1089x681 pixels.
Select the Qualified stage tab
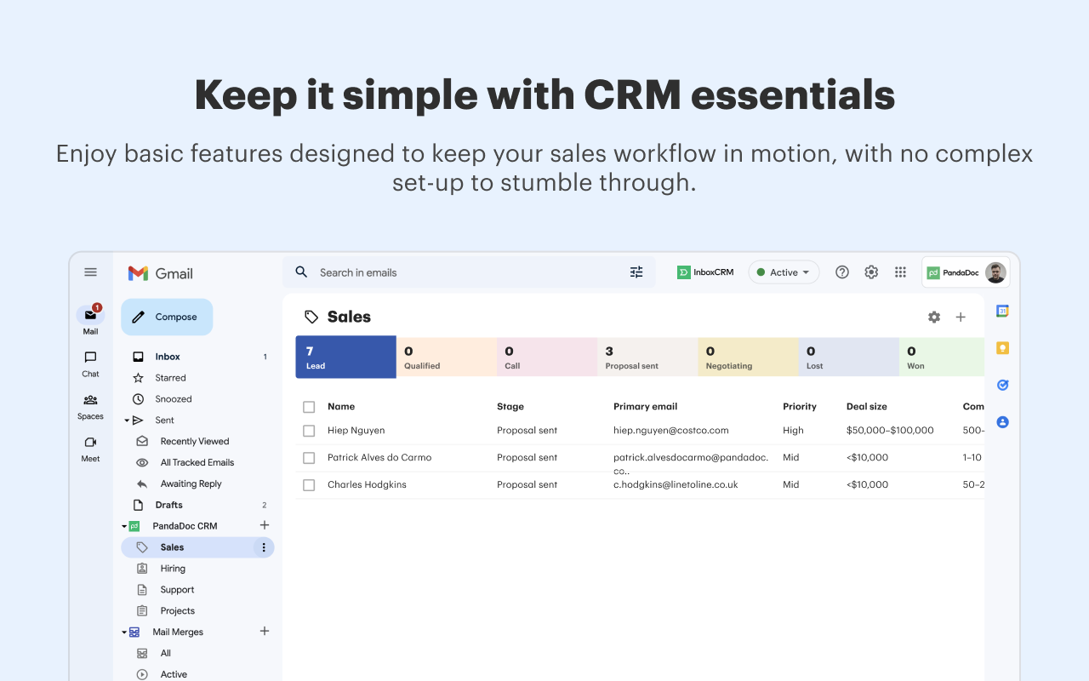pyautogui.click(x=447, y=357)
